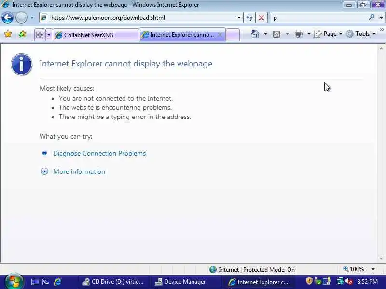Click the Add to Favorites icon
This screenshot has height=289, width=386.
22,34
